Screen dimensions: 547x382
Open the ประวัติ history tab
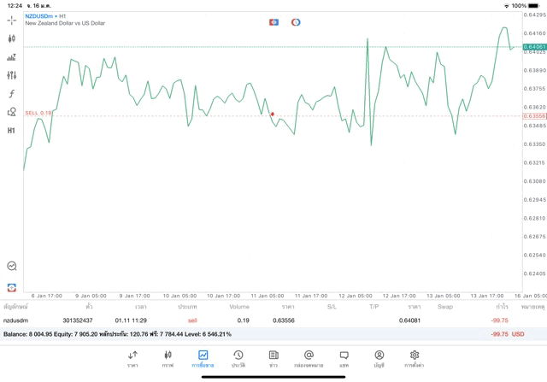pyautogui.click(x=238, y=359)
